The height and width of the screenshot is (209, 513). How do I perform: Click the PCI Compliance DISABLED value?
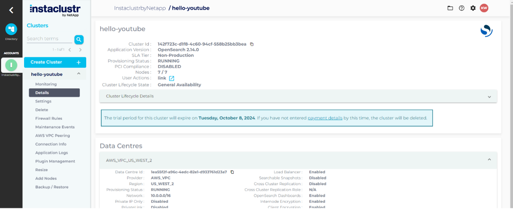coord(169,67)
